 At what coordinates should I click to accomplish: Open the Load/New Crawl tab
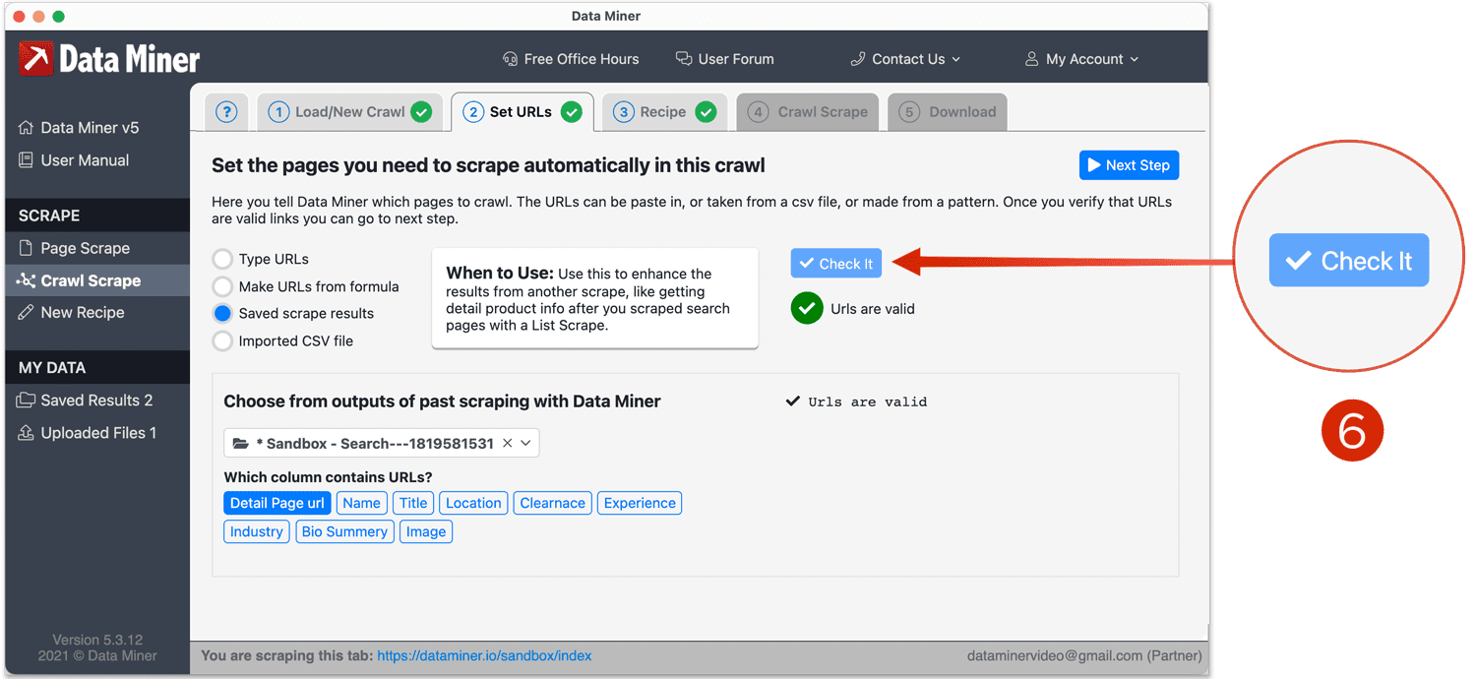click(x=349, y=111)
